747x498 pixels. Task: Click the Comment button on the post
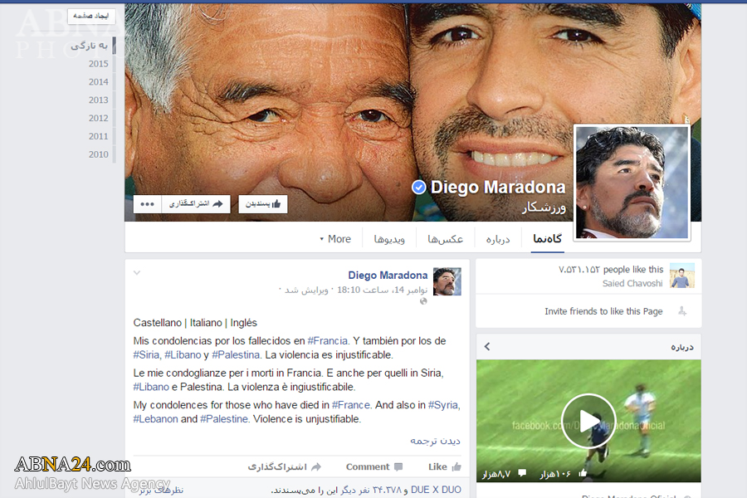coord(374,466)
